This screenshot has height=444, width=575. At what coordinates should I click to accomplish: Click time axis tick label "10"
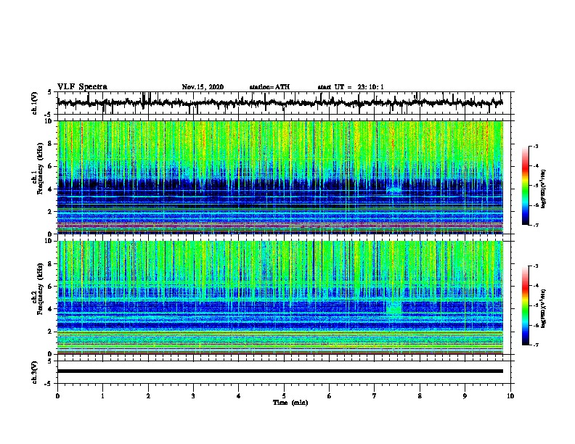click(510, 396)
